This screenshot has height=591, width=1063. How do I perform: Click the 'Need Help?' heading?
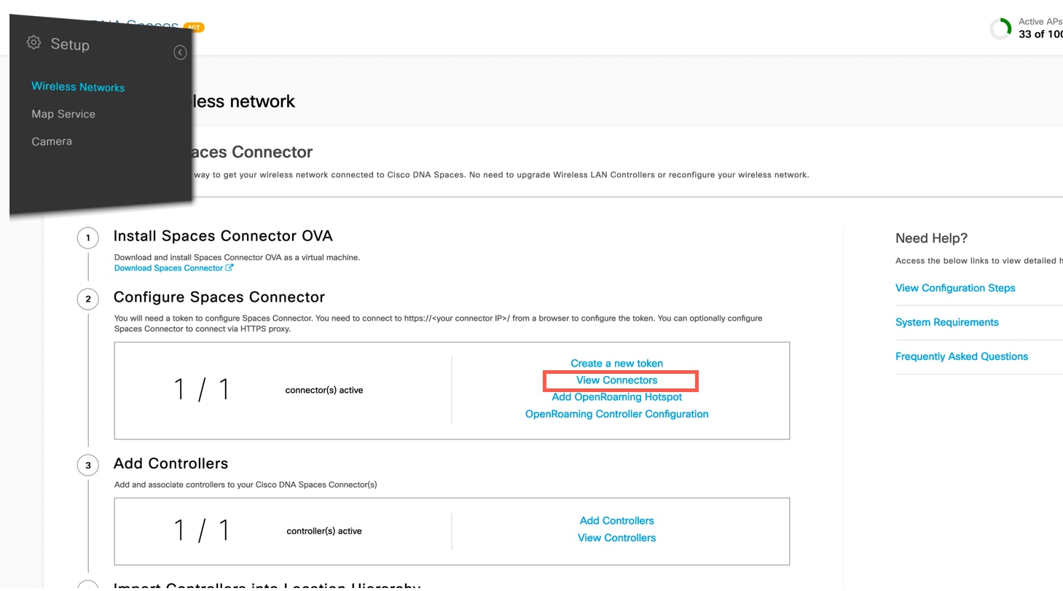pos(932,238)
